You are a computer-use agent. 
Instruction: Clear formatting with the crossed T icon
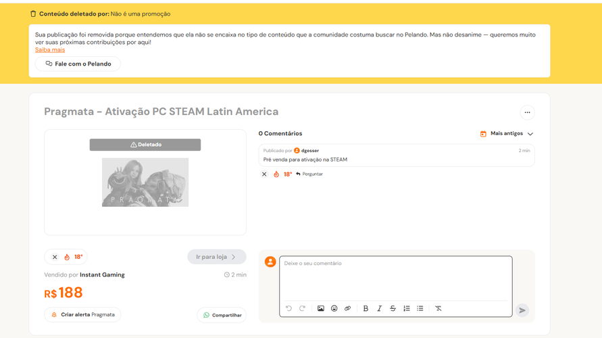[438, 308]
